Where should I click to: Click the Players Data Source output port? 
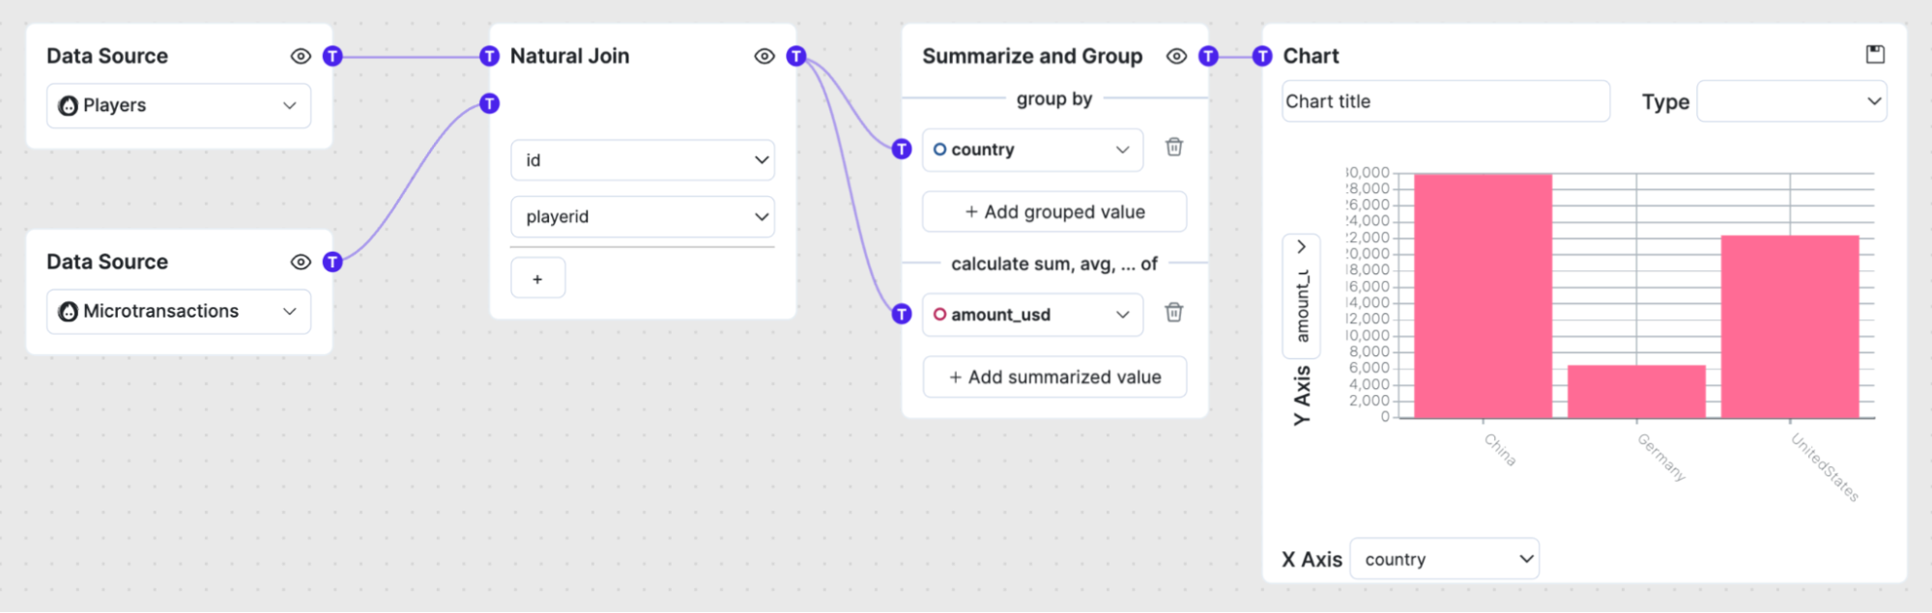[332, 56]
